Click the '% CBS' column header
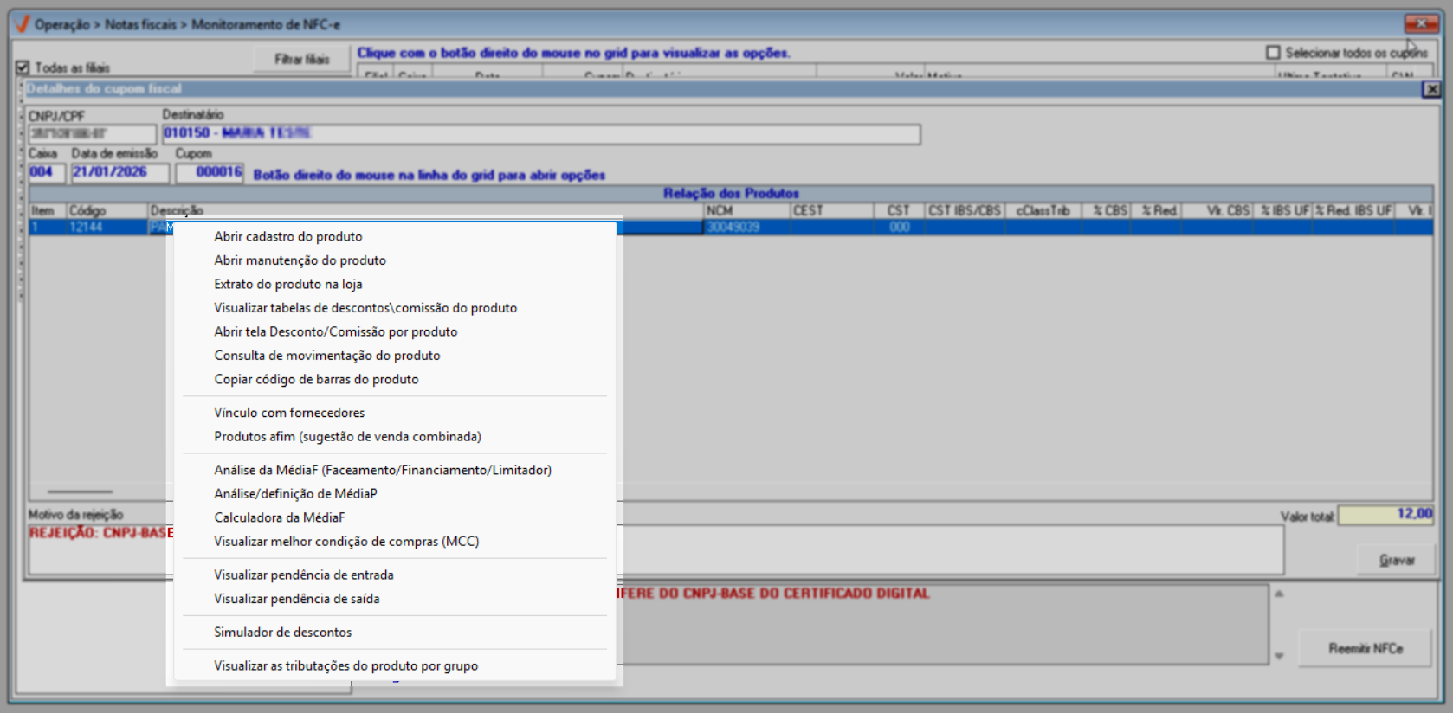Screen dimensions: 1453x713 tap(1107, 211)
